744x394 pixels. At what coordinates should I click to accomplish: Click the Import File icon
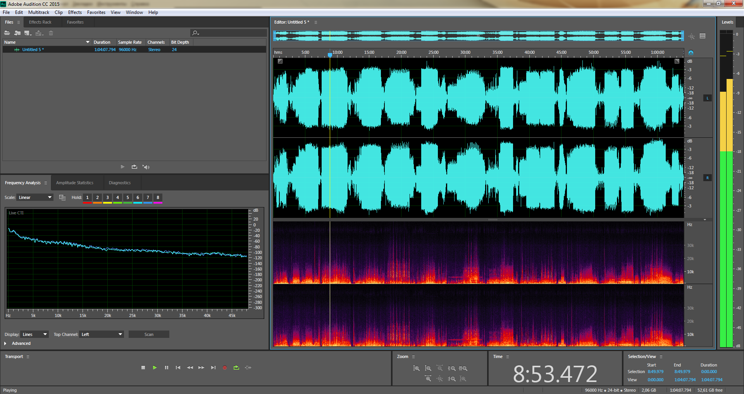tap(17, 33)
